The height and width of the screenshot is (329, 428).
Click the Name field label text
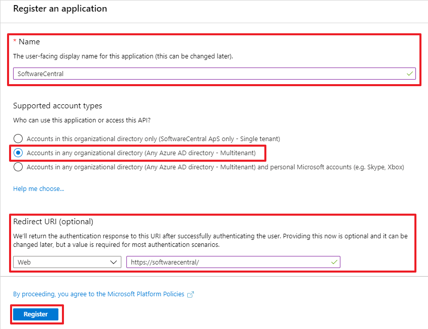[x=29, y=42]
